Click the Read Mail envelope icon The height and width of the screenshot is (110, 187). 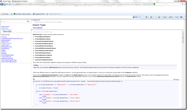(156, 17)
